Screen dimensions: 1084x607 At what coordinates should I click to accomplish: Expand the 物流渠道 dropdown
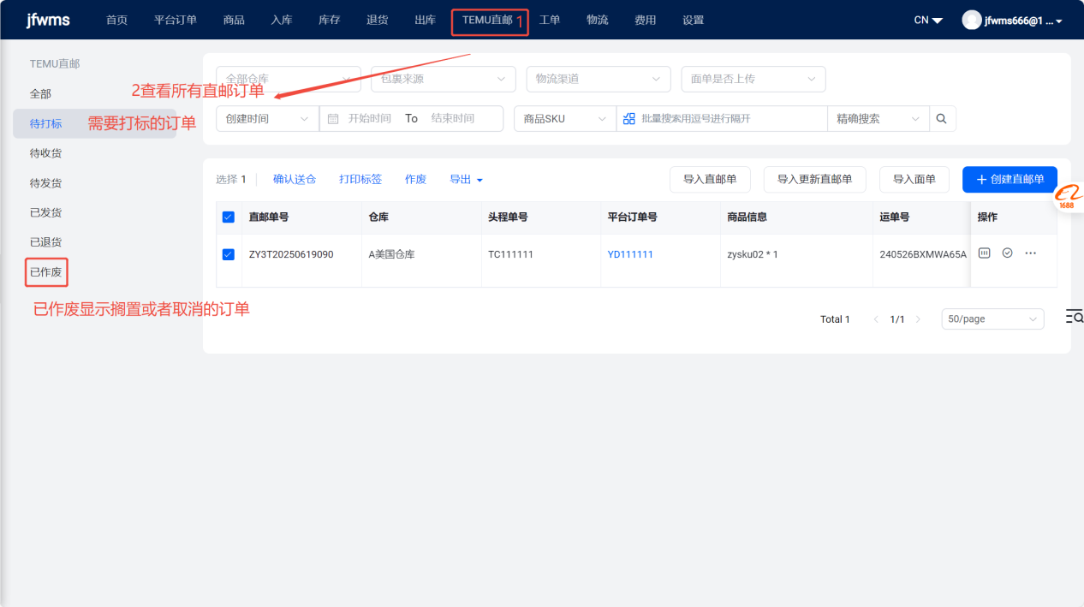pyautogui.click(x=599, y=79)
